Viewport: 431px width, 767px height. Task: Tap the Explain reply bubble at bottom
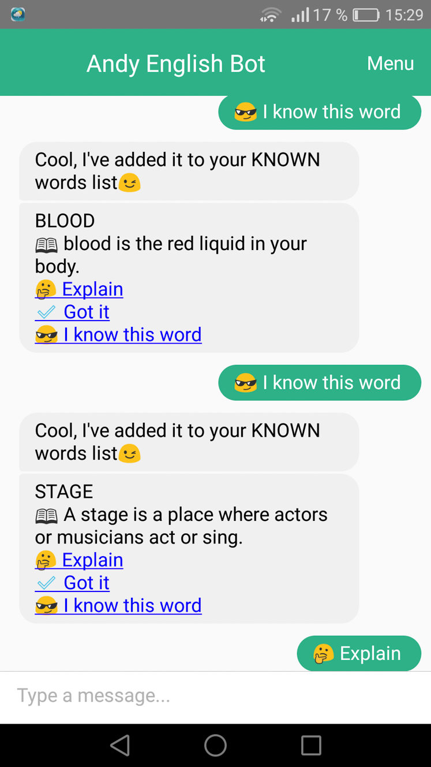[x=359, y=653]
